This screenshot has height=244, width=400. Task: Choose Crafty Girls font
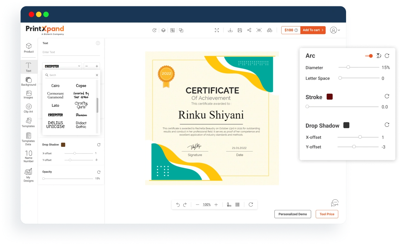(x=81, y=105)
